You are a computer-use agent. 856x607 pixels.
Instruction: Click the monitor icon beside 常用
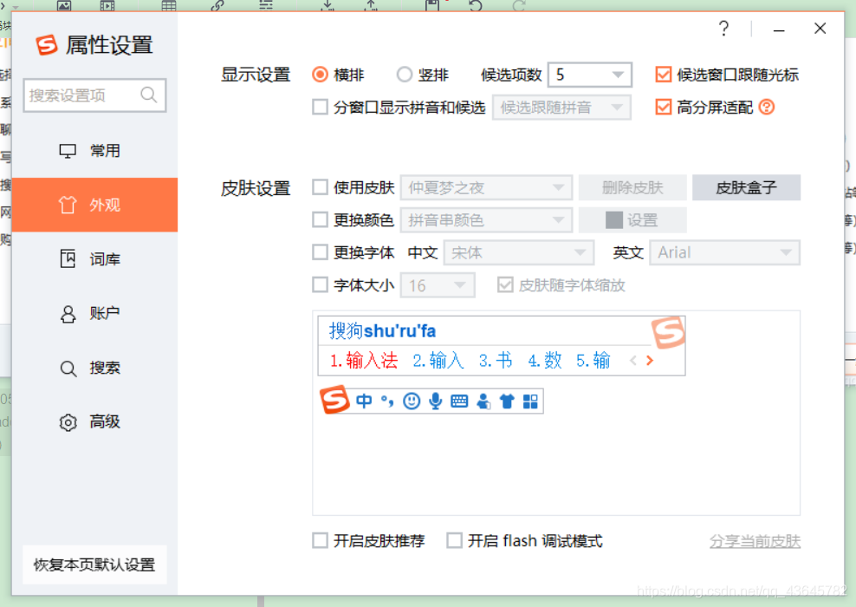(68, 151)
